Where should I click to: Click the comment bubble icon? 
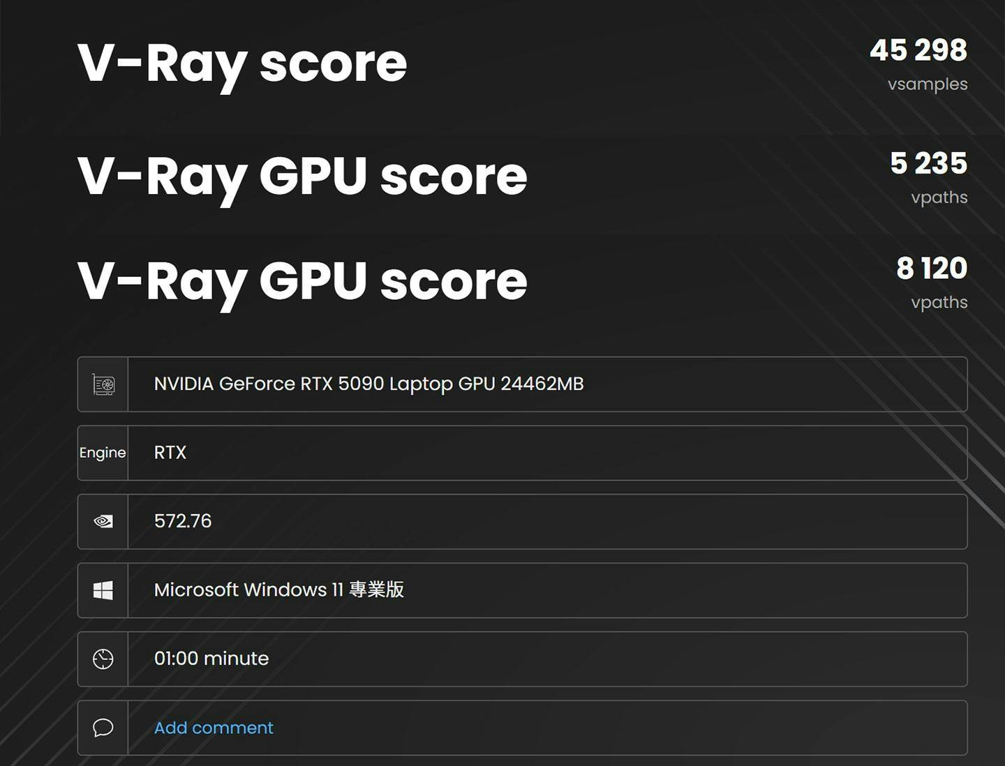click(103, 728)
